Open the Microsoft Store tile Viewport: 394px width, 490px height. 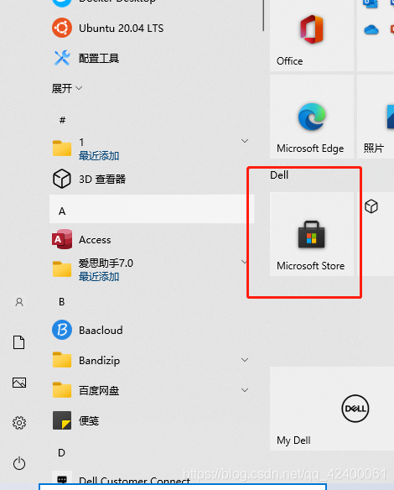[x=312, y=234]
